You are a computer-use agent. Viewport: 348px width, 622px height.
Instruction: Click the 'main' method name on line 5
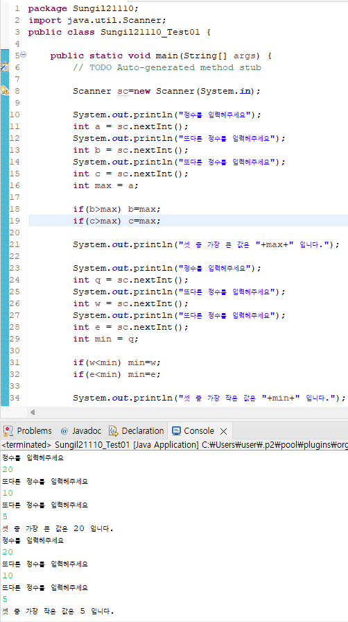(x=166, y=56)
